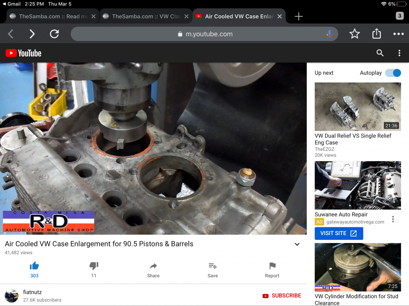
Task: Click the YouTube logo
Action: [24, 53]
